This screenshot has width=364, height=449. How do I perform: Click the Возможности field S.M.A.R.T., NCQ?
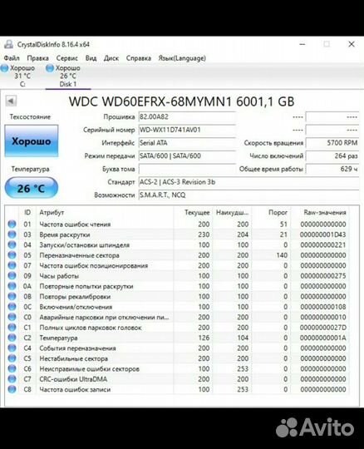click(x=249, y=195)
